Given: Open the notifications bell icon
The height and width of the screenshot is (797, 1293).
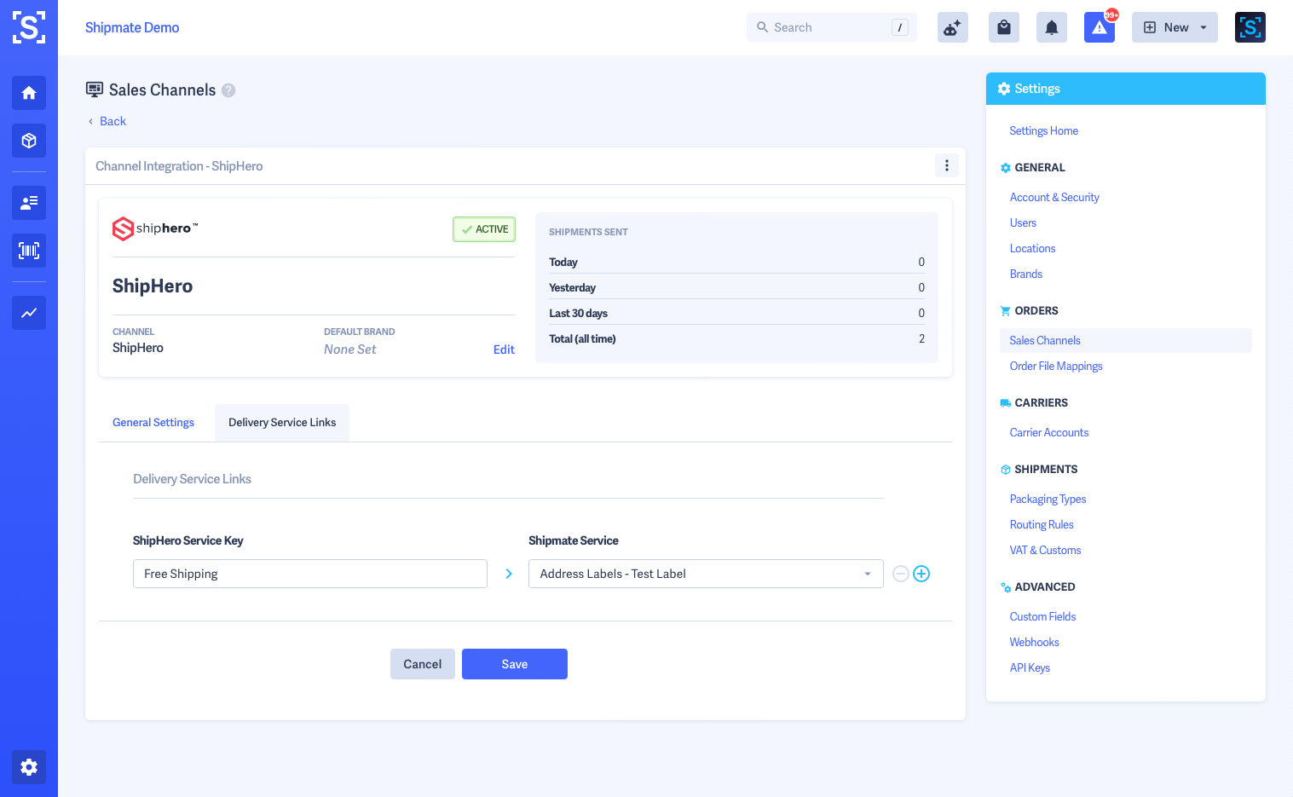Looking at the screenshot, I should 1052,27.
